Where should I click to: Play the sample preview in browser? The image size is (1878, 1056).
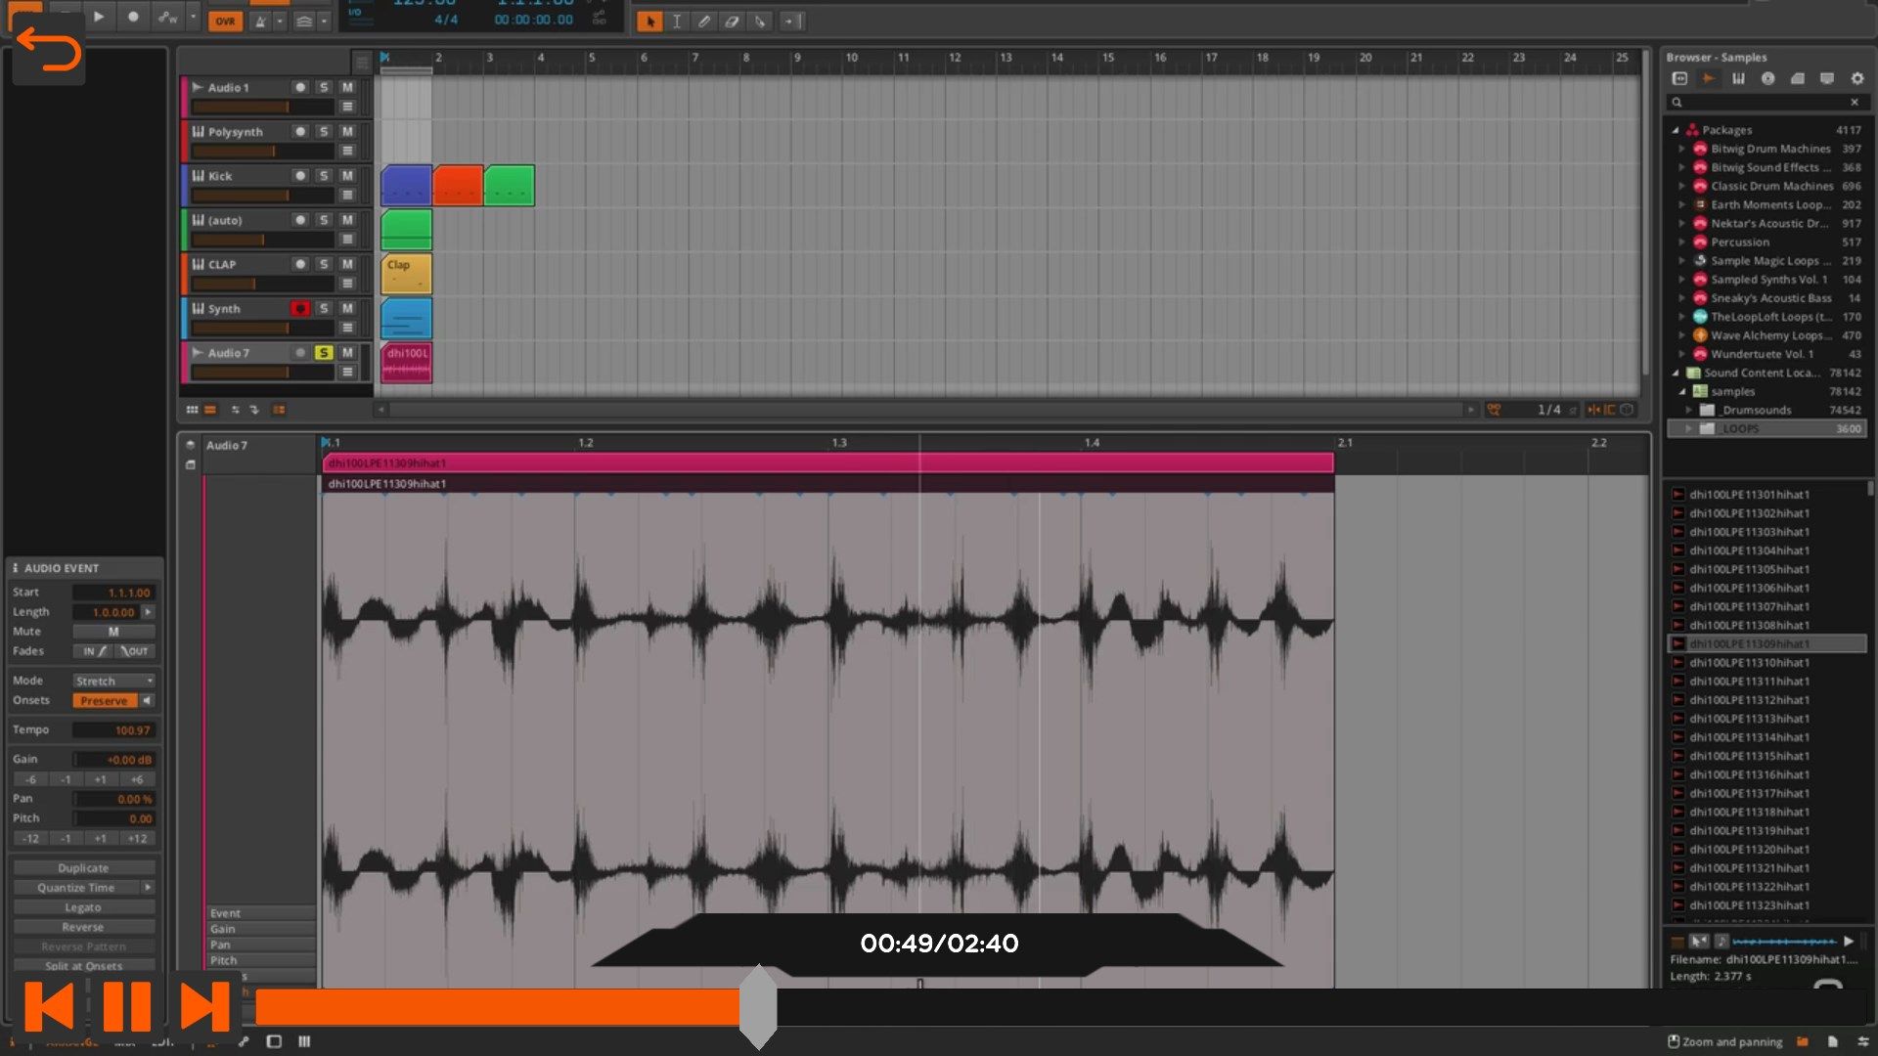coord(1849,941)
